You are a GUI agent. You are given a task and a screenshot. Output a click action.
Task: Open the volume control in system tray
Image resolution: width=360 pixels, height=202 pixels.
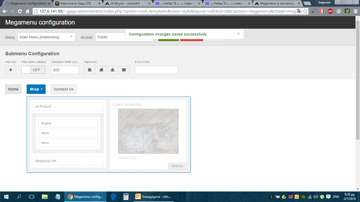(316, 197)
